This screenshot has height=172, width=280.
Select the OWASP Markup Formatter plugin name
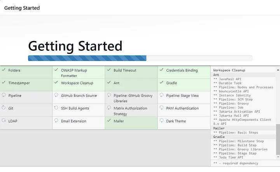74,73
